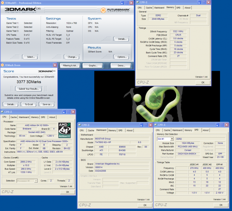
Task: Click OK in CPU-Z Memory window
Action: coord(203,82)
